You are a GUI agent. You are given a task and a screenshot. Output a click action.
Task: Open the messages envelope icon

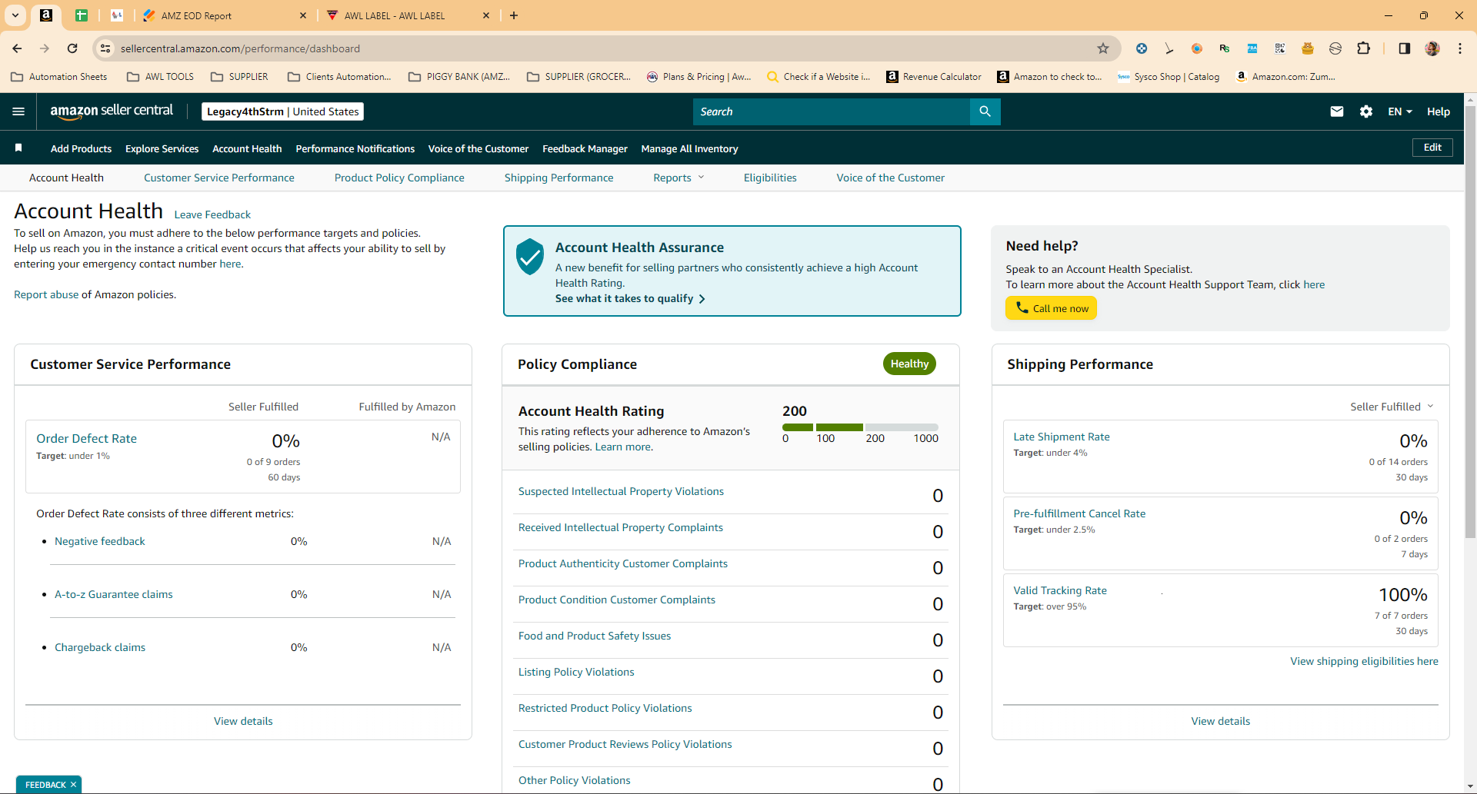click(x=1337, y=111)
